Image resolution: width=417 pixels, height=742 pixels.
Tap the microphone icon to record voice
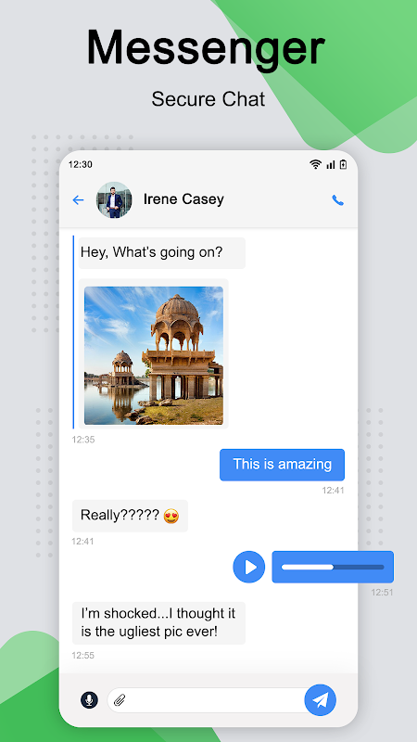89,699
